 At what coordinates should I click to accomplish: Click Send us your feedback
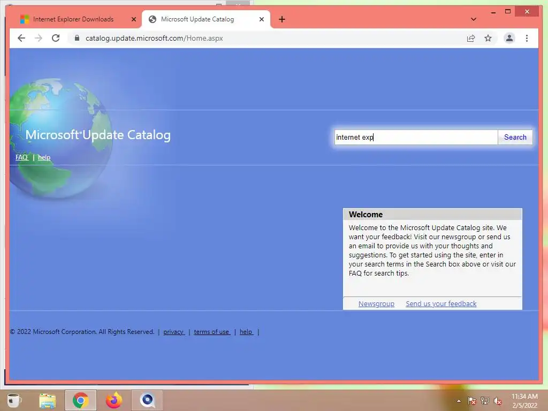click(441, 304)
